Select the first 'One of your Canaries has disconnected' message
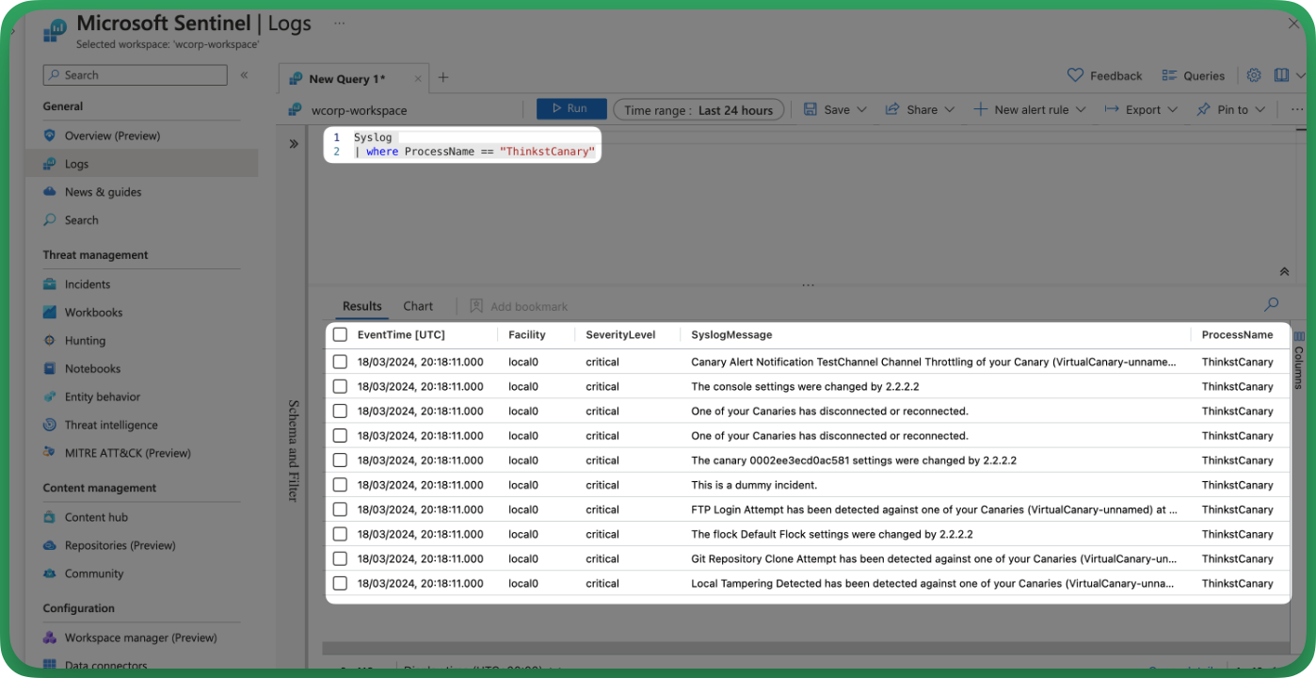Screen dimensions: 1316x678 pos(829,412)
